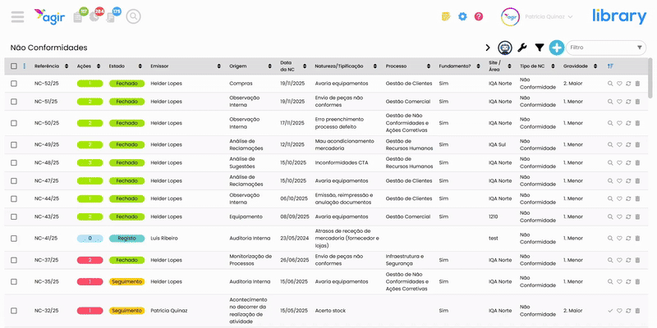Select the NC-41/25 row checkbox

point(14,239)
